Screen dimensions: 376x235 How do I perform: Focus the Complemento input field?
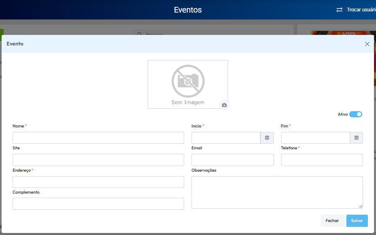(98, 204)
